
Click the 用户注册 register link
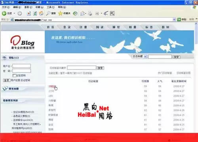(x=15, y=80)
